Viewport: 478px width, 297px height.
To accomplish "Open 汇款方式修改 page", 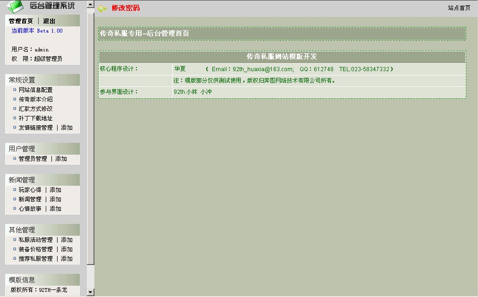I will [x=35, y=109].
